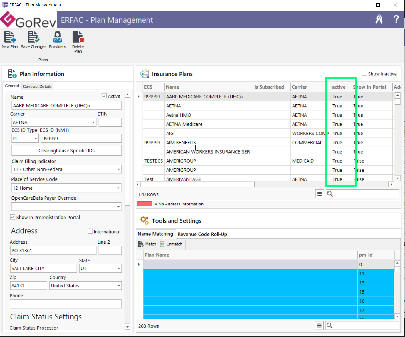Click the Unmatch button
The image size is (405, 337).
[171, 244]
